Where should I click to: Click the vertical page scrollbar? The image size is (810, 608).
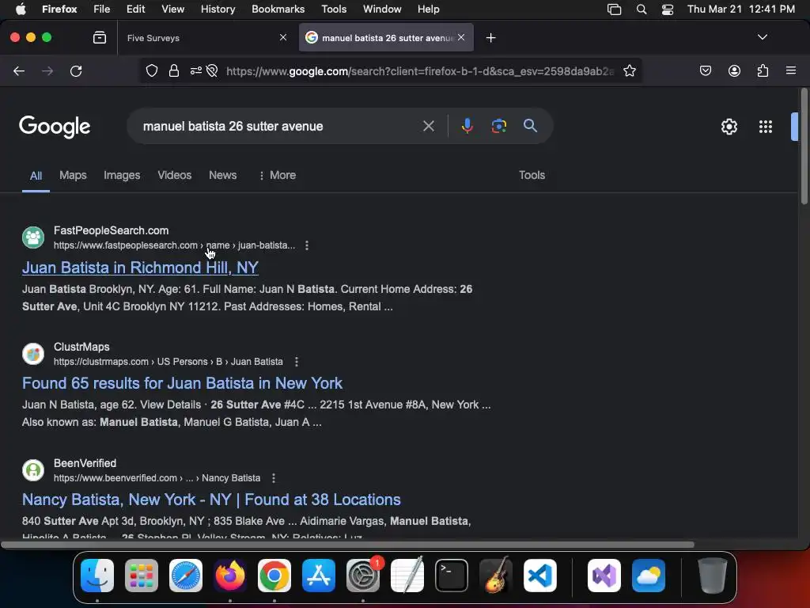pyautogui.click(x=804, y=147)
